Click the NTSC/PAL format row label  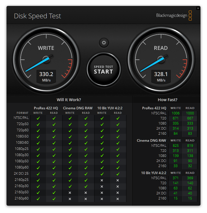(x=21, y=118)
